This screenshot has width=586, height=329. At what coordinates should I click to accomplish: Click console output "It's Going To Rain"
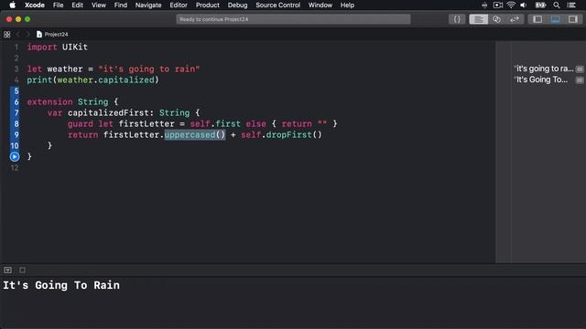click(x=61, y=285)
